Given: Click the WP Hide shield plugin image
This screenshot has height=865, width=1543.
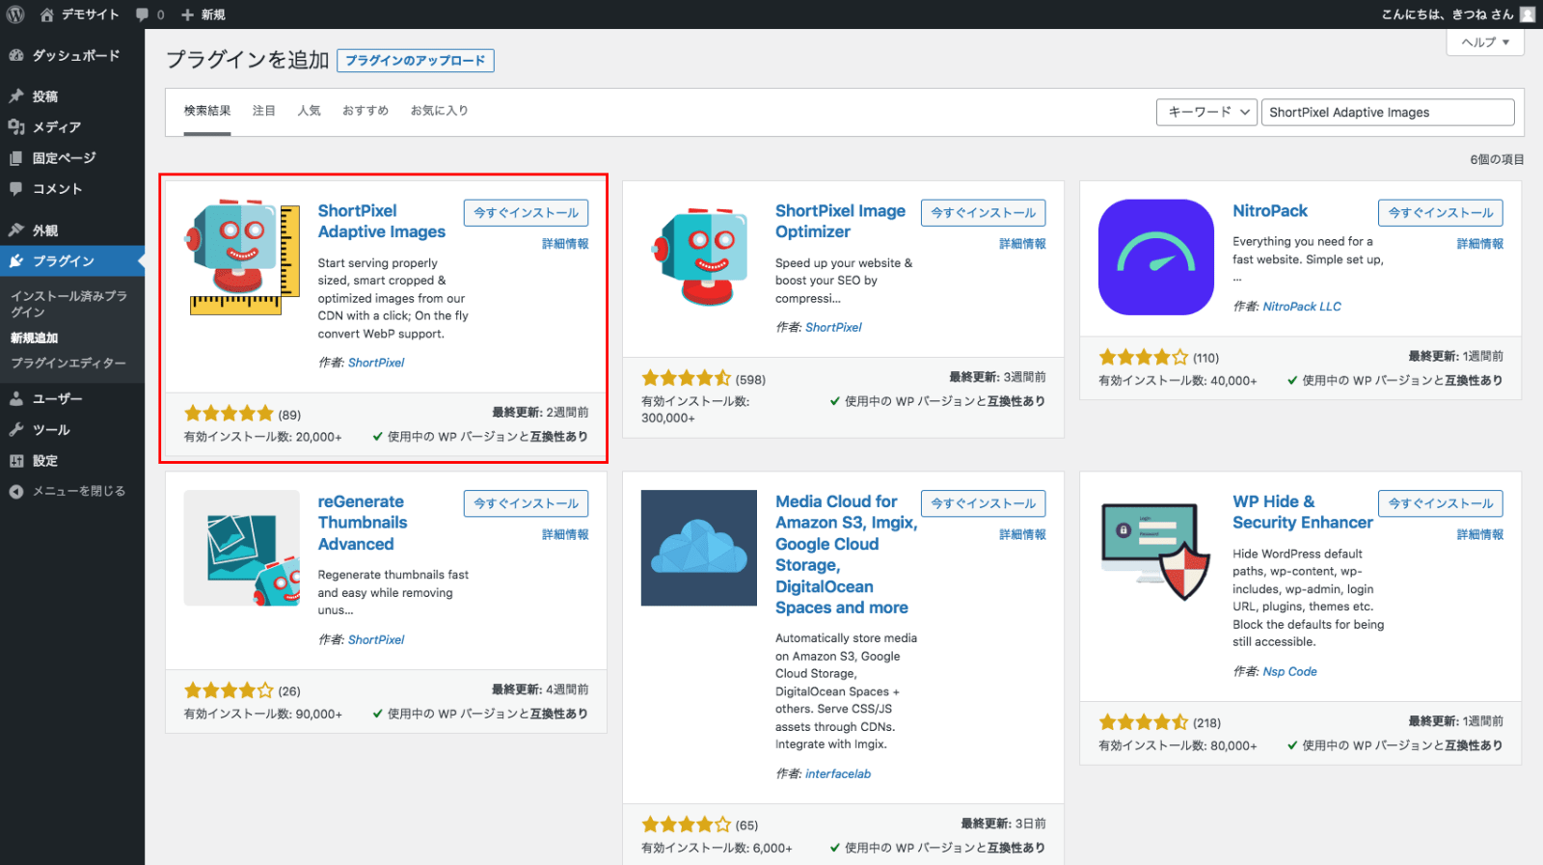Looking at the screenshot, I should click(x=1156, y=548).
